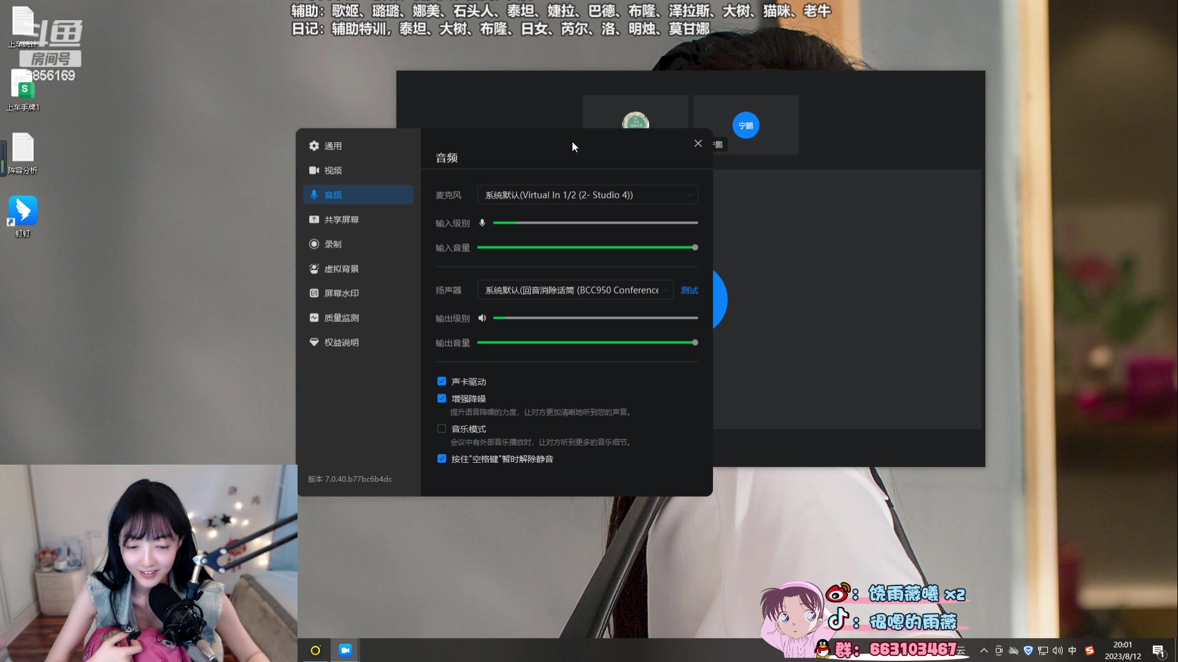Click the camera icon beside 视频
1178x662 pixels.
(314, 170)
